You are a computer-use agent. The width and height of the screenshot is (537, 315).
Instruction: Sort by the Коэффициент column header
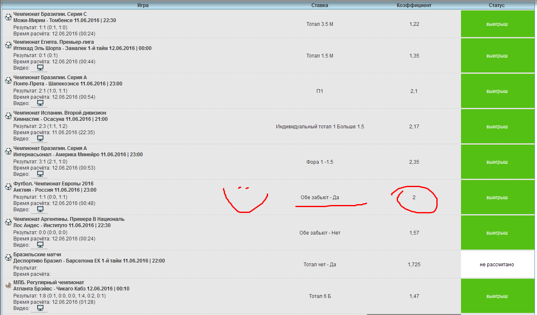click(414, 5)
